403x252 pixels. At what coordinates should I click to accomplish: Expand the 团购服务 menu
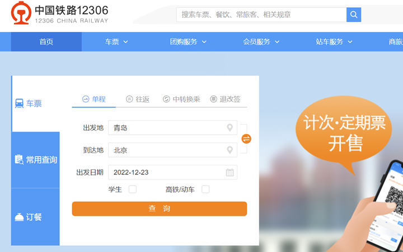[x=188, y=42]
